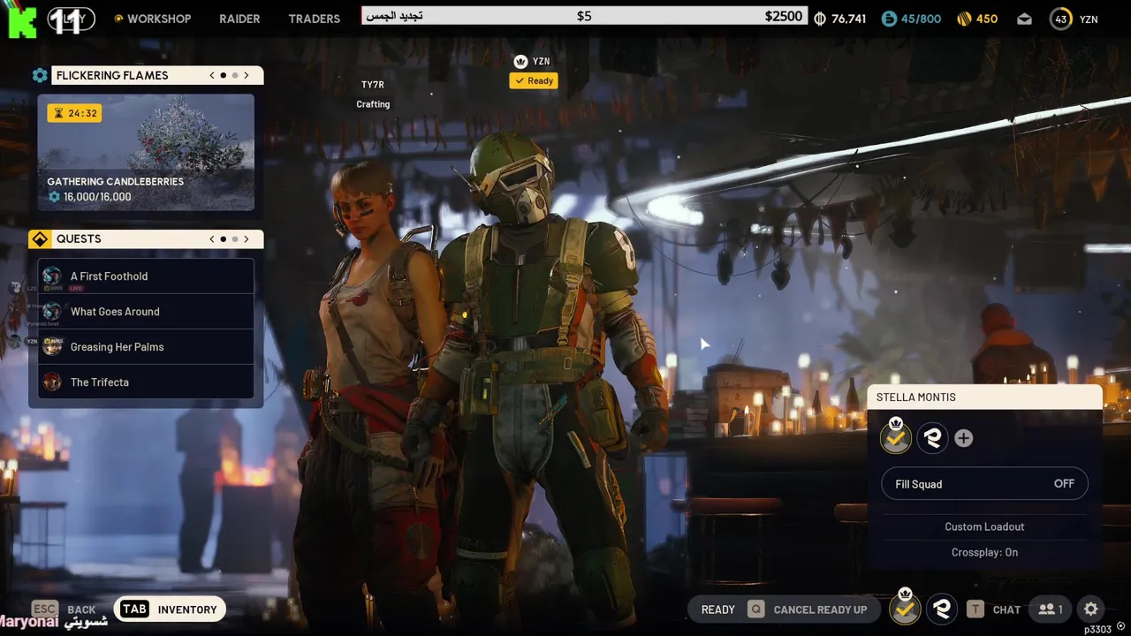Click the 24:32 event timer badge

(73, 113)
